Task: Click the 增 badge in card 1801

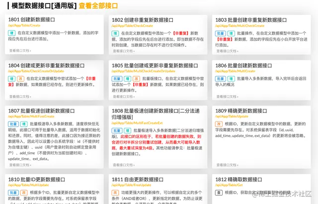Action: click(x=11, y=33)
